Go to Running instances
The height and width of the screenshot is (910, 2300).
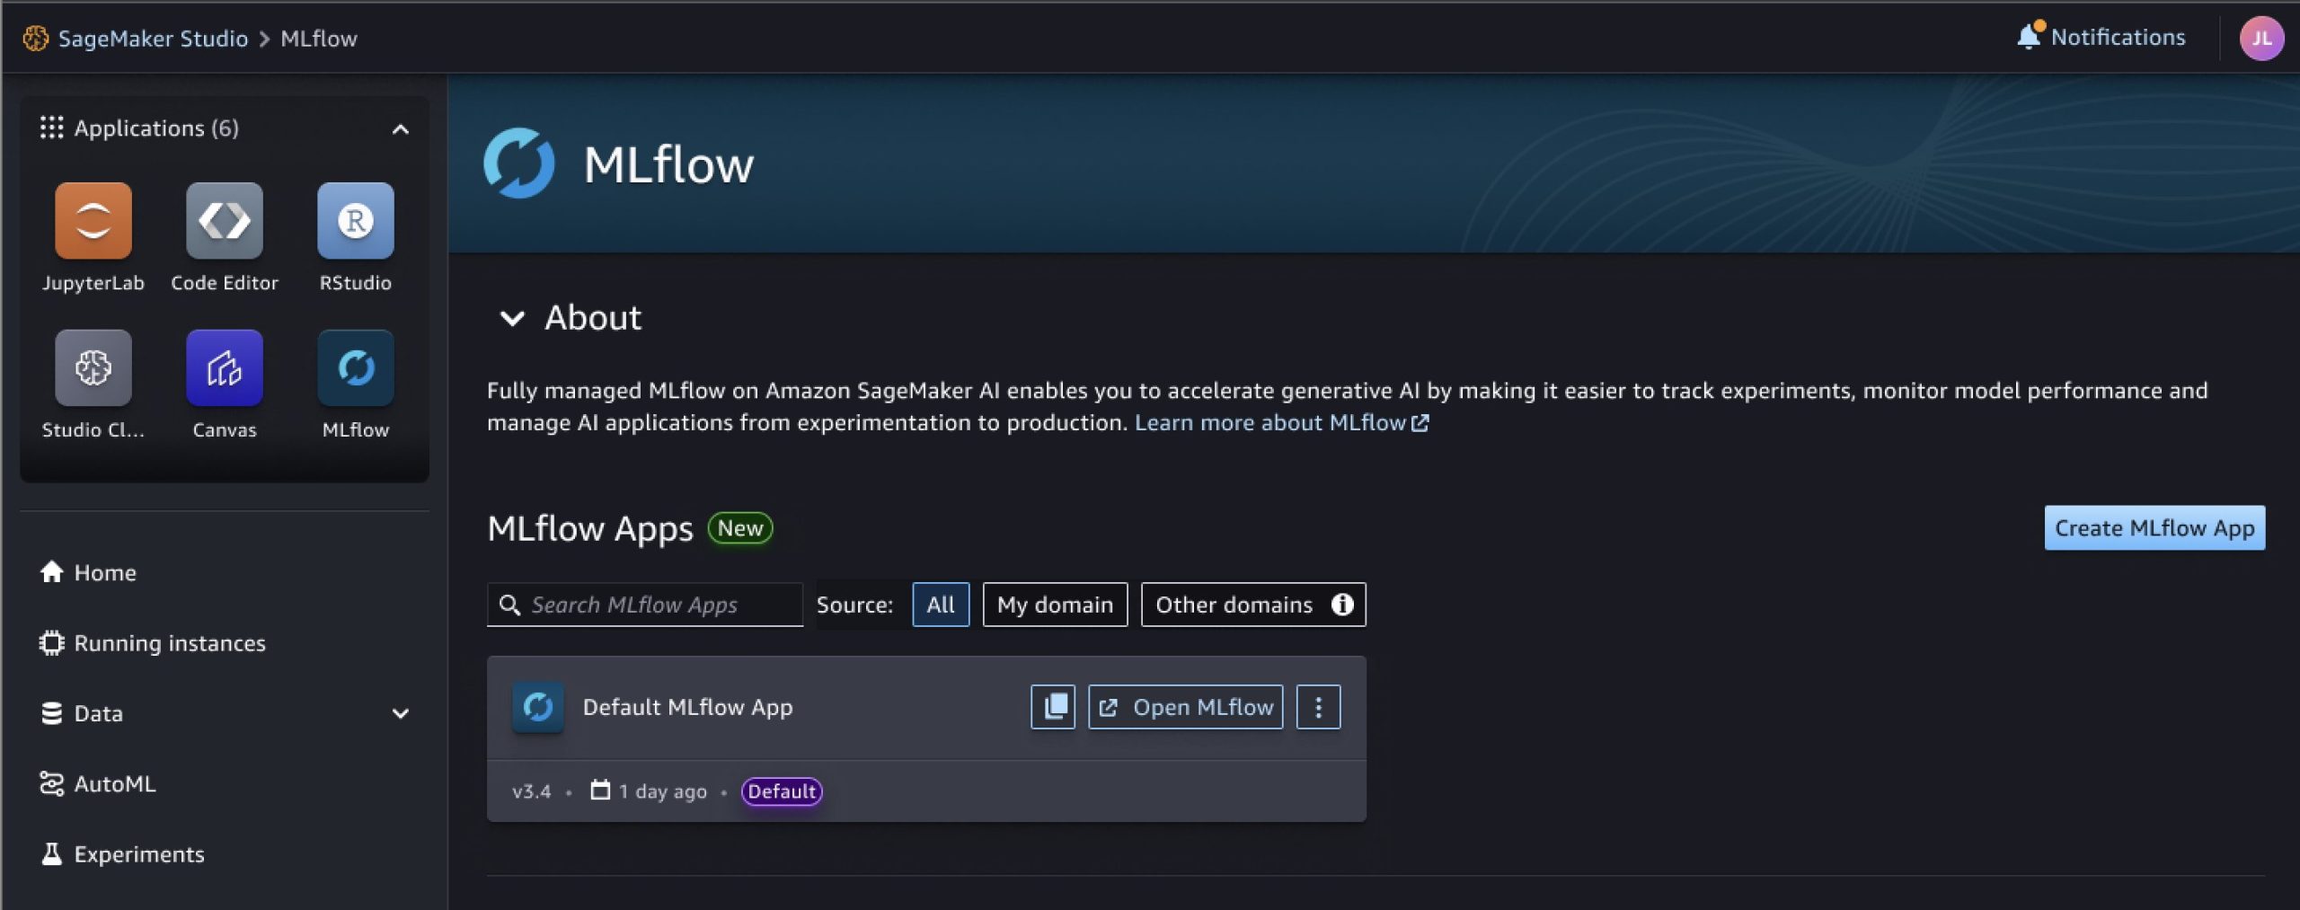(x=170, y=642)
